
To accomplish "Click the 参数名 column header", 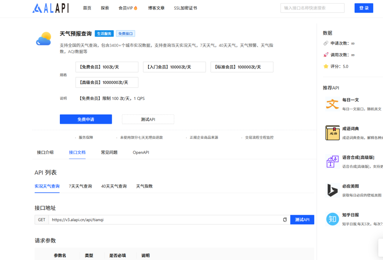I will coord(60,256).
